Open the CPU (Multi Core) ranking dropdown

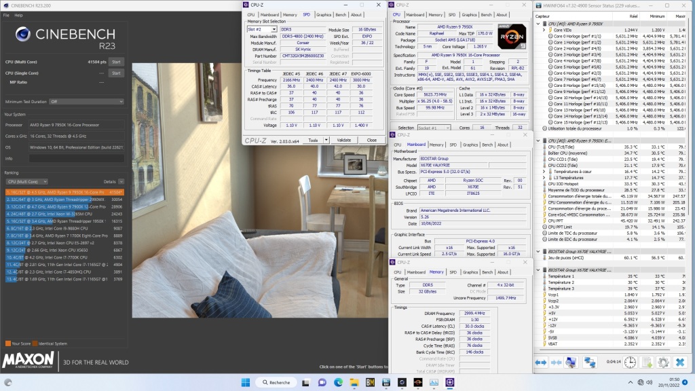click(x=27, y=182)
